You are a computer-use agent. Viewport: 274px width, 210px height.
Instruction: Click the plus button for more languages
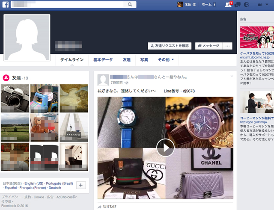(x=81, y=185)
